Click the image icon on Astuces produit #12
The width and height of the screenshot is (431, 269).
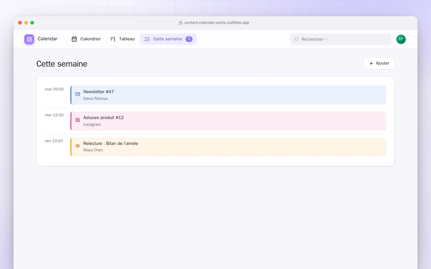[78, 120]
